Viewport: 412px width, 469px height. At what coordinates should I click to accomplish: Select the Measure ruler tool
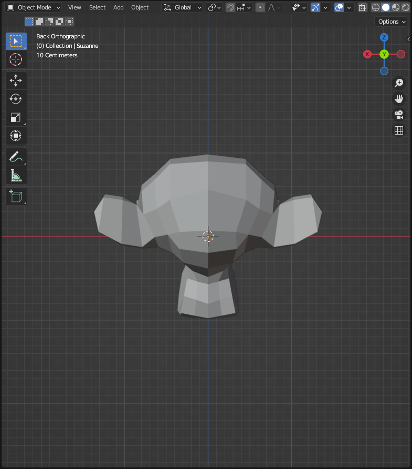coord(16,175)
